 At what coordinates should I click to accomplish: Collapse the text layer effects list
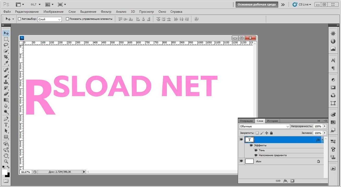coord(322,139)
